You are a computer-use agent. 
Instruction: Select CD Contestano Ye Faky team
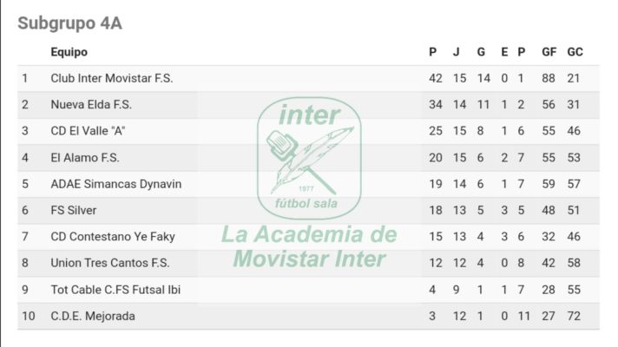pyautogui.click(x=113, y=237)
